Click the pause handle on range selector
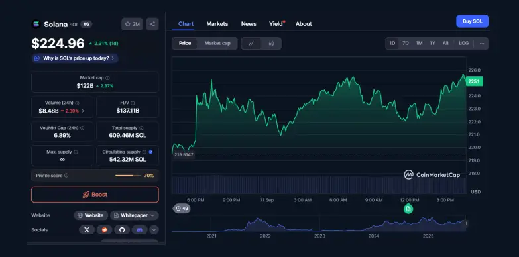 tap(465, 223)
